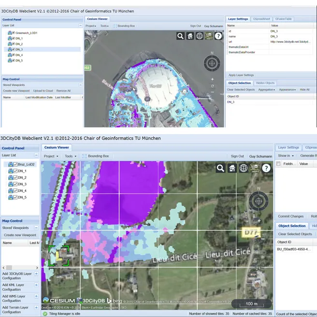This screenshot has width=317, height=317.
Task: Toggle Bruz_LoD2 layer checkbox
Action: pos(15,164)
